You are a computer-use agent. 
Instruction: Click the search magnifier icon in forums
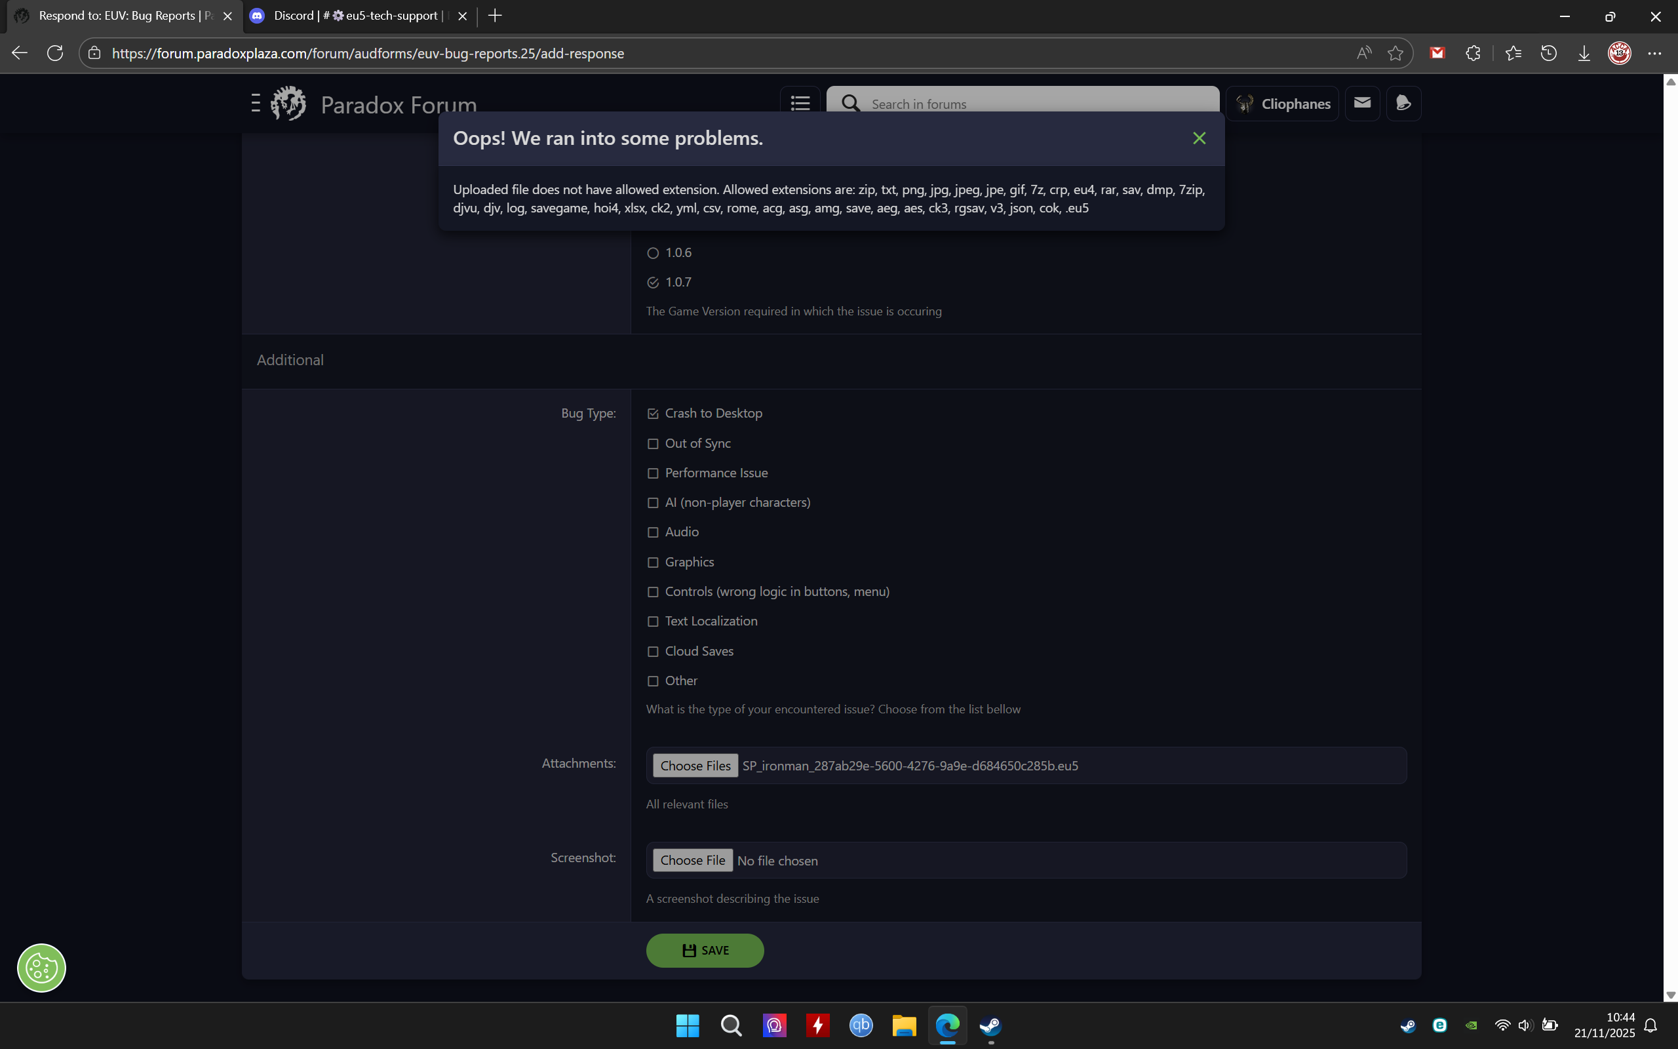point(851,104)
